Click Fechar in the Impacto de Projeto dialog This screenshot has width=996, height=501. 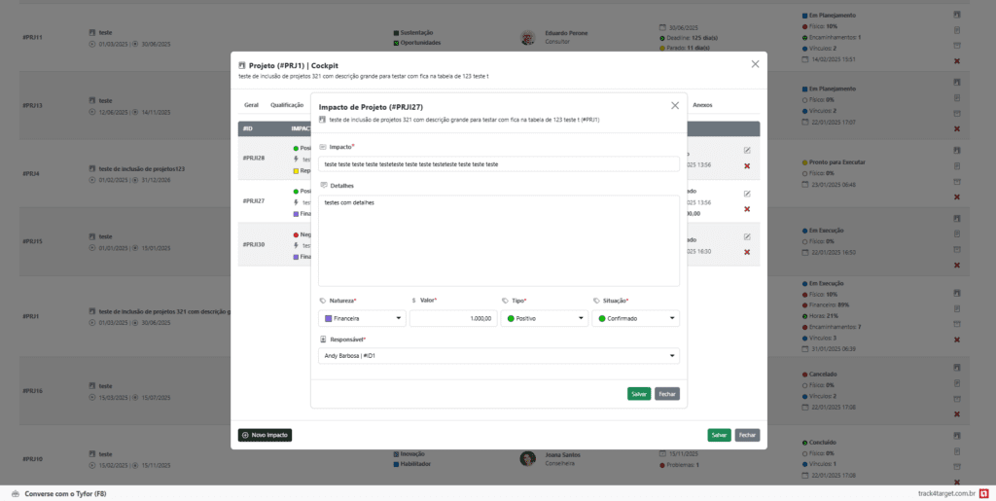pyautogui.click(x=667, y=394)
